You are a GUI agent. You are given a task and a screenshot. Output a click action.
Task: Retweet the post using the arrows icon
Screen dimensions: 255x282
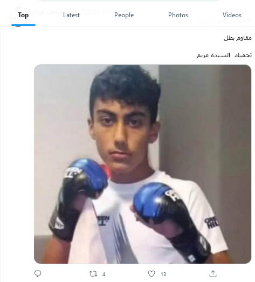[93, 274]
